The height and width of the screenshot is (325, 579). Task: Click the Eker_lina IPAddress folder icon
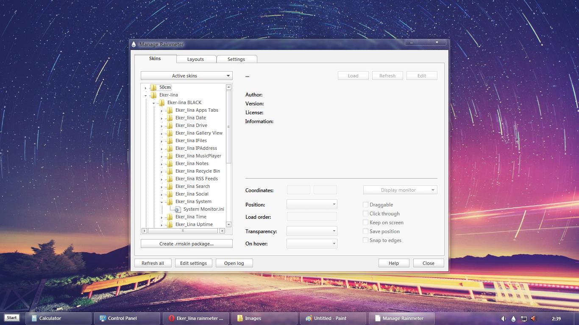[x=170, y=148]
